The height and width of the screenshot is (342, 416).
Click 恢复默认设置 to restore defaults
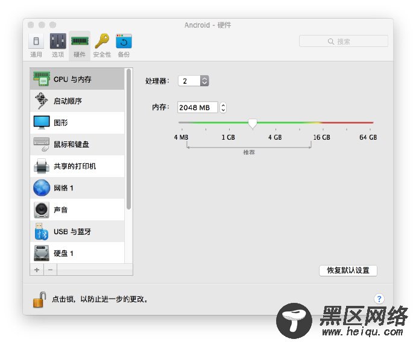(348, 270)
